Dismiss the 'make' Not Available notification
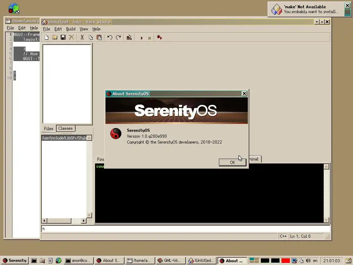 [347, 6]
